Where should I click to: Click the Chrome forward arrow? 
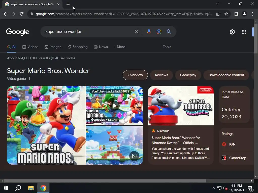click(x=14, y=14)
